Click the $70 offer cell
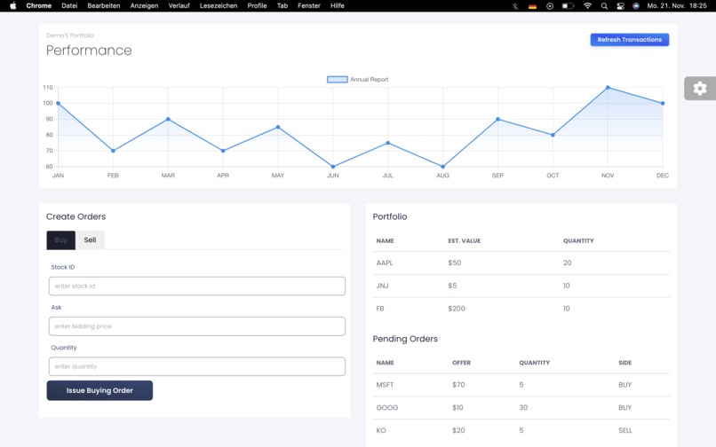716x447 pixels. tap(458, 385)
